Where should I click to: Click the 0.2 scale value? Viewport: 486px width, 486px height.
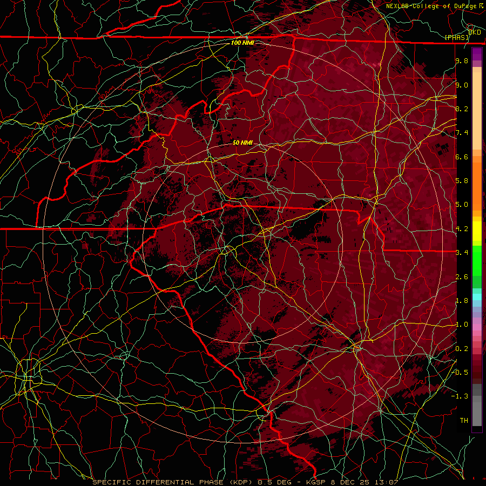(462, 349)
